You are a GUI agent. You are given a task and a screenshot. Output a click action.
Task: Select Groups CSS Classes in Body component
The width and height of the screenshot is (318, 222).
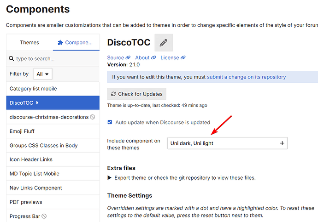tap(53, 145)
